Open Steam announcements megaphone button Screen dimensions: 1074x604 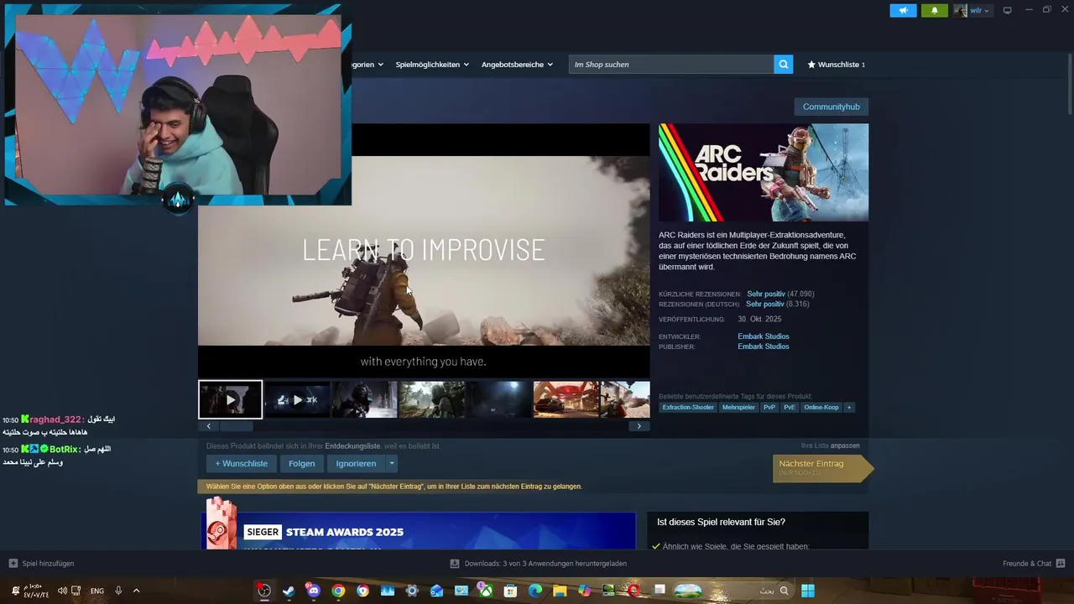point(903,11)
